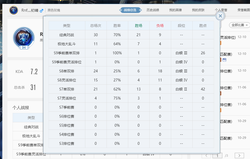Select the 极地大乱斗 row in 个人战报

click(31, 136)
